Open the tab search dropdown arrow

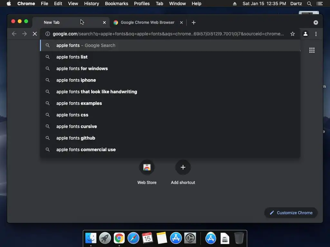(316, 23)
